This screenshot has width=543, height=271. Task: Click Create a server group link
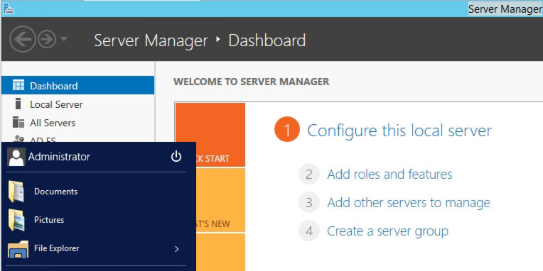point(387,231)
